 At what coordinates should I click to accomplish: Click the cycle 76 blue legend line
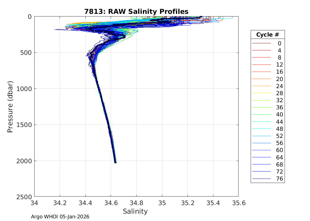pos(261,179)
